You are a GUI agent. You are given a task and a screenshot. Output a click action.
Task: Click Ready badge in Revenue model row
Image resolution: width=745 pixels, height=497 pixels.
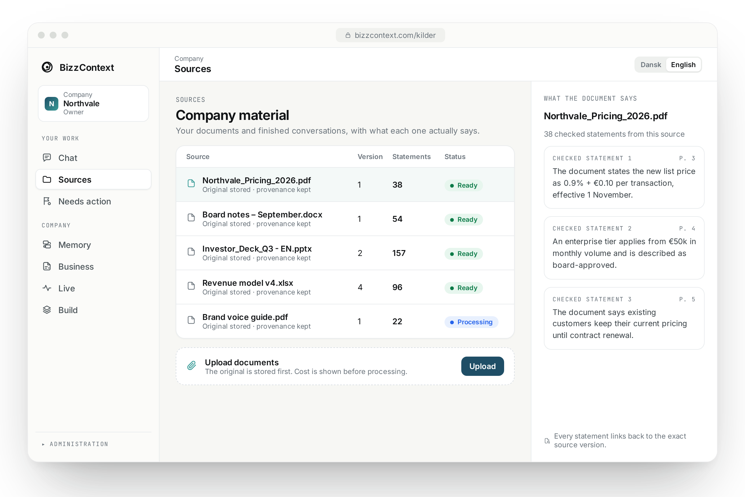click(463, 288)
